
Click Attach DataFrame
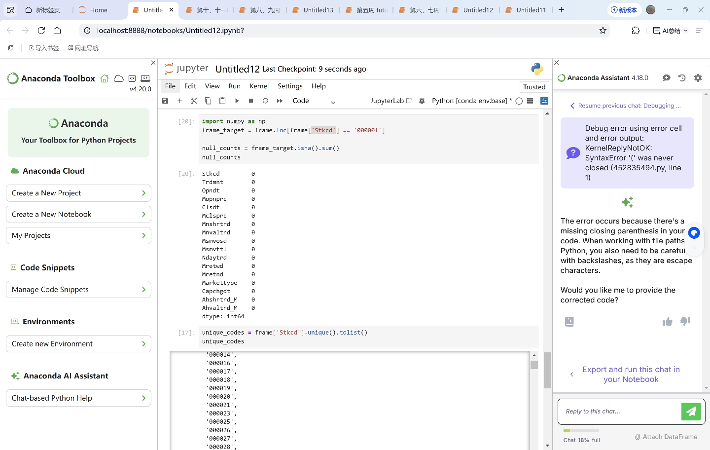click(666, 437)
